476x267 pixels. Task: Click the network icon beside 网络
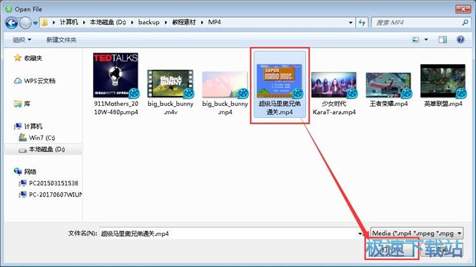(18, 171)
